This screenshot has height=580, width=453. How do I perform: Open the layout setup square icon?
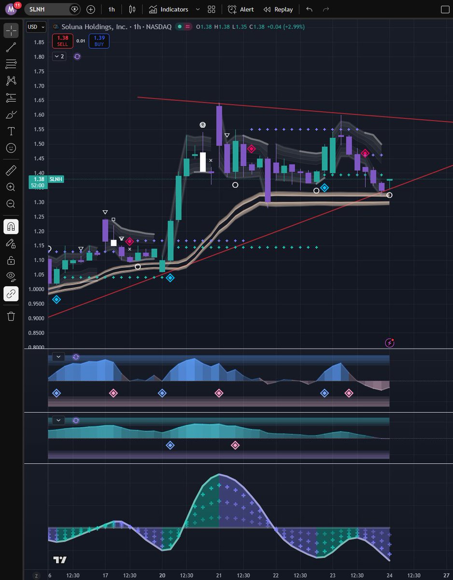click(x=445, y=9)
